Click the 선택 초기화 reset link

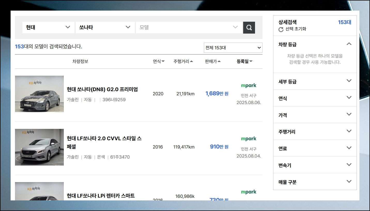tap(296, 29)
